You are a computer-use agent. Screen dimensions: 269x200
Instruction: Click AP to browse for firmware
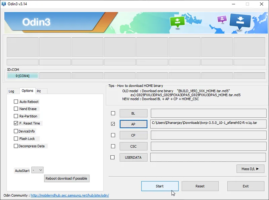[133, 124]
